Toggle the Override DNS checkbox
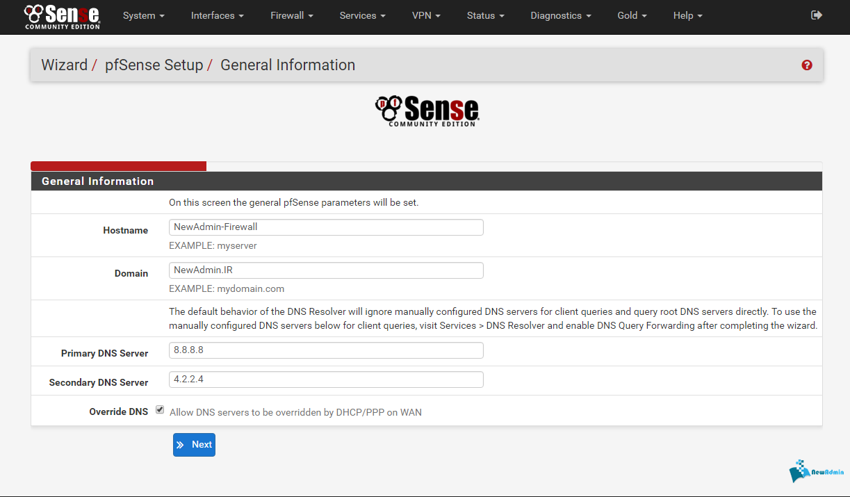Screen dimensions: 850x497 coord(160,410)
